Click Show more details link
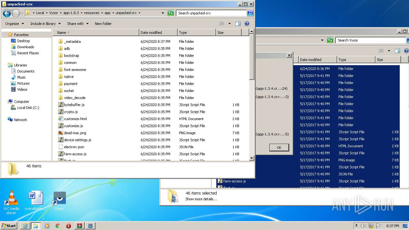The image size is (409, 230). coord(201,199)
